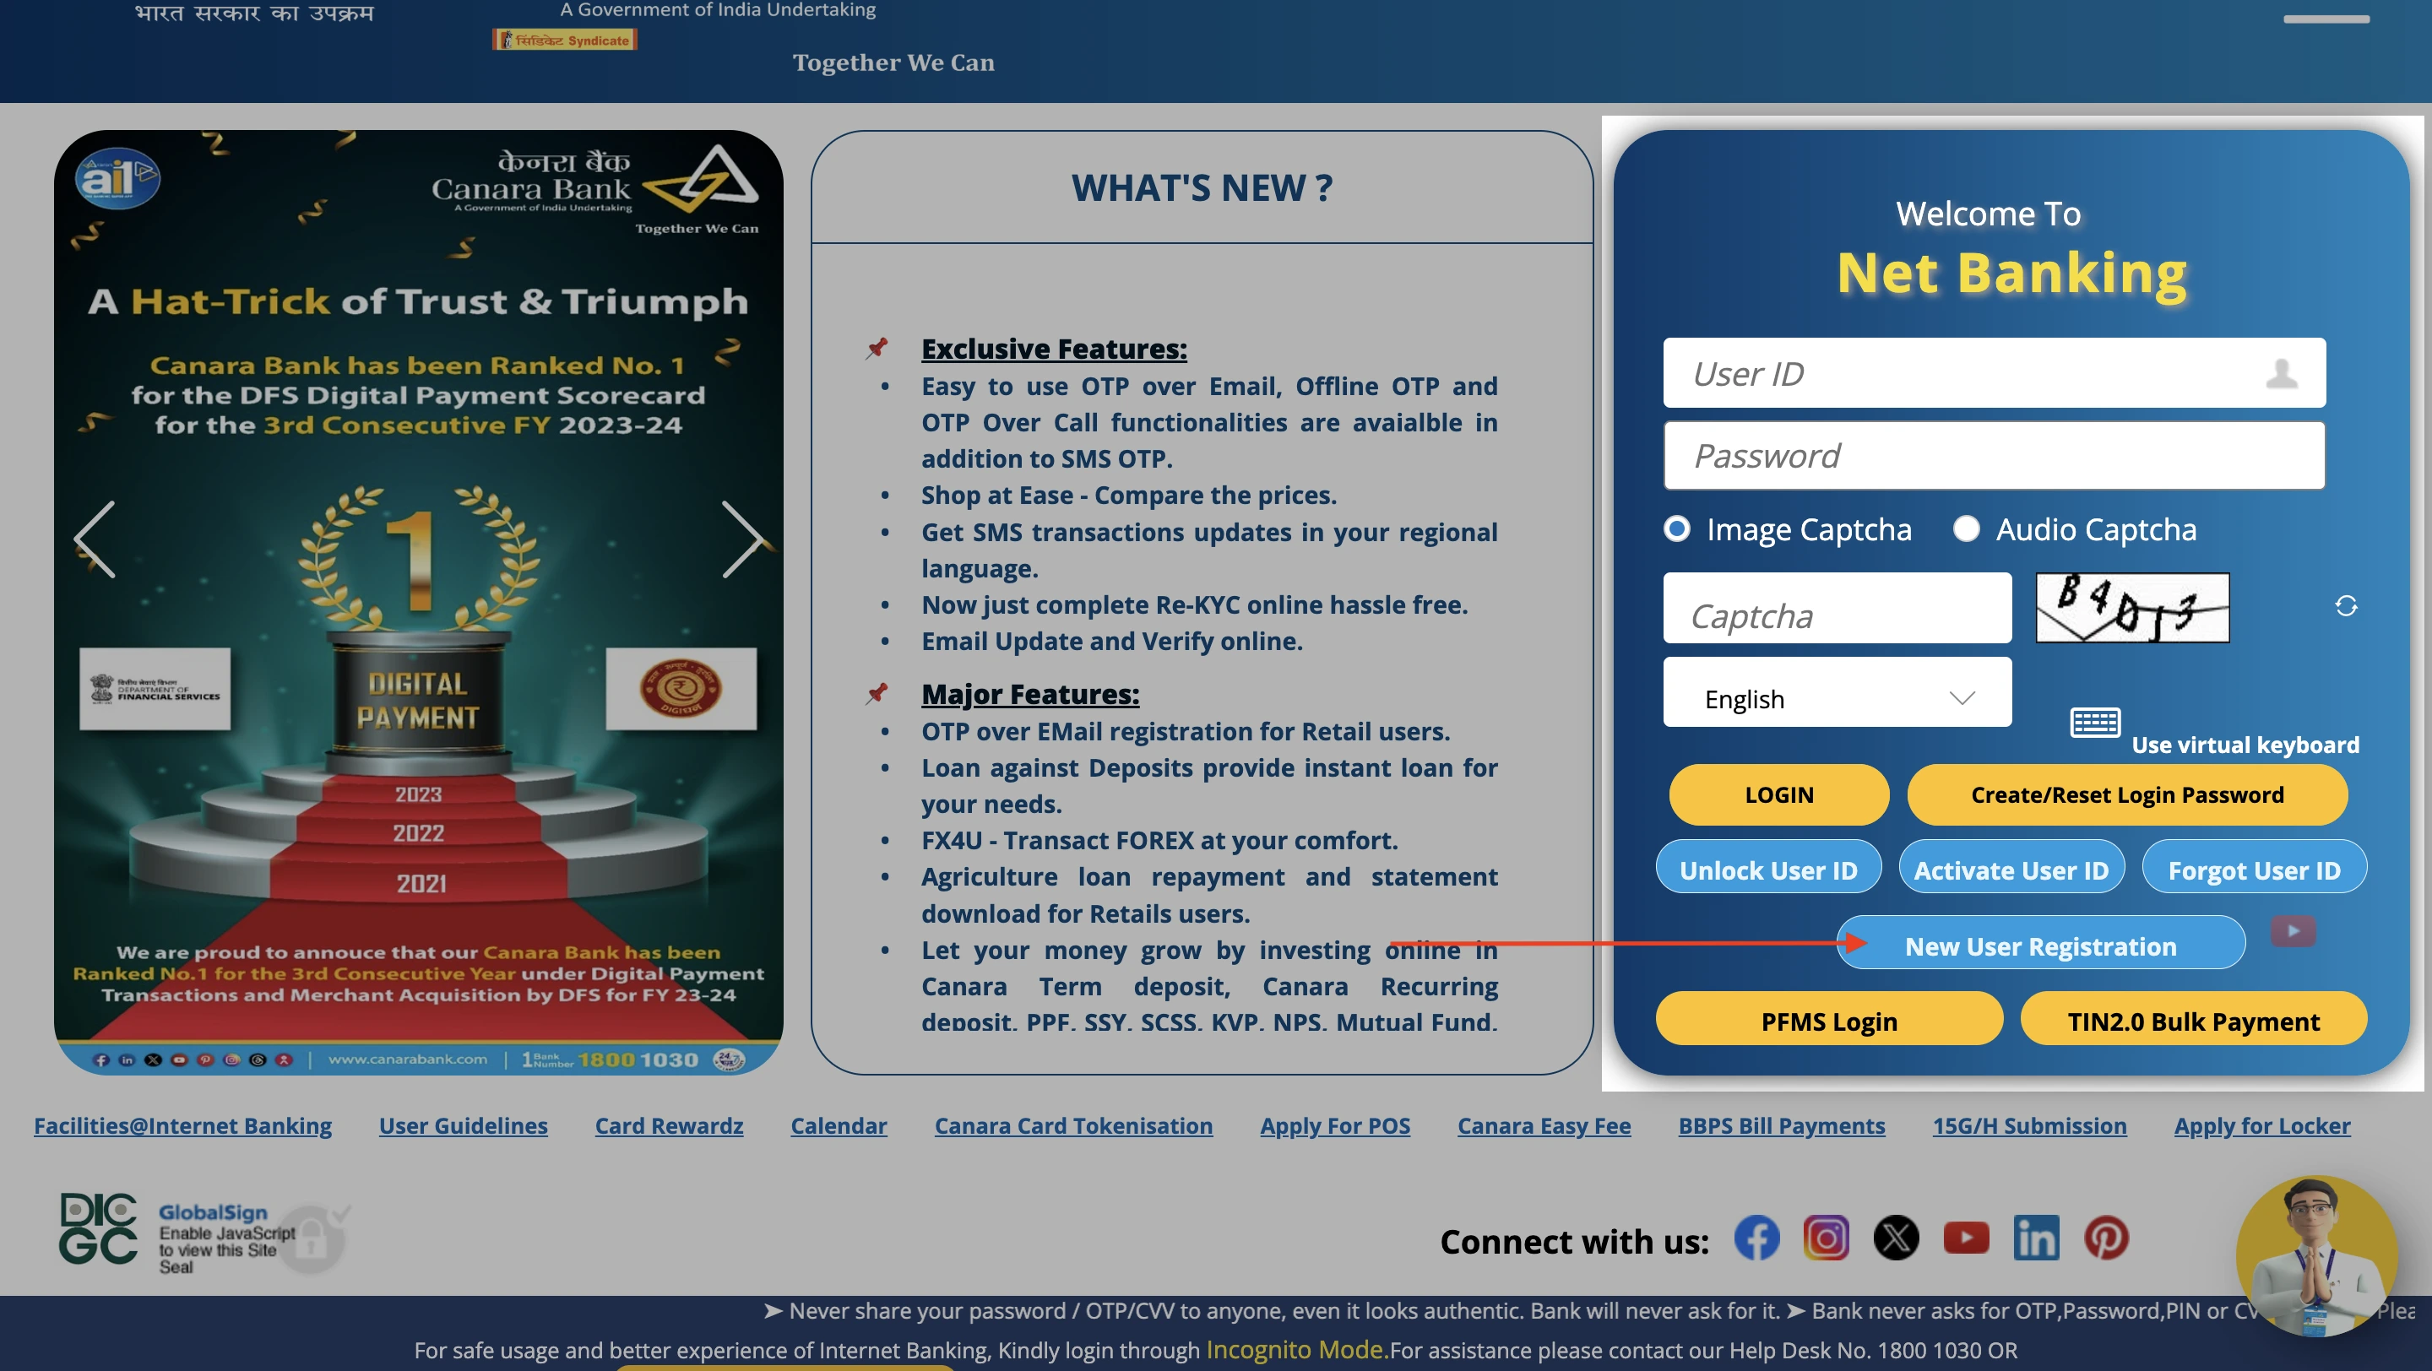
Task: Open the Facilities at Internet Banking page
Action: pos(182,1125)
